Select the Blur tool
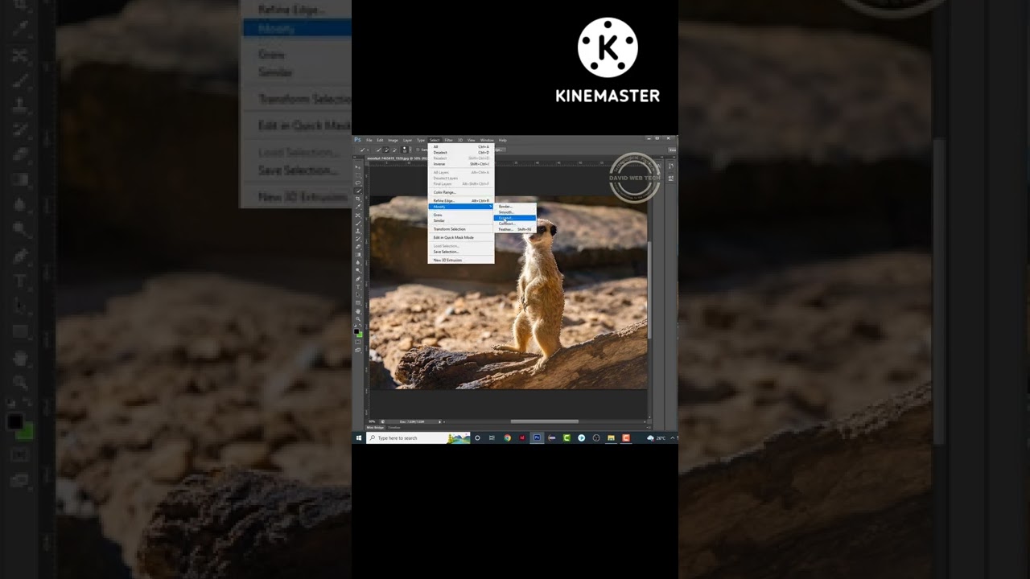1030x579 pixels. (x=358, y=262)
